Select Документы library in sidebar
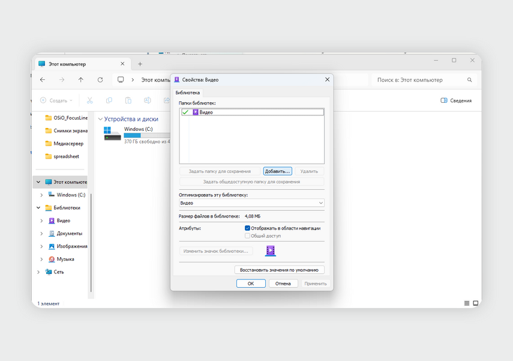 (65, 233)
